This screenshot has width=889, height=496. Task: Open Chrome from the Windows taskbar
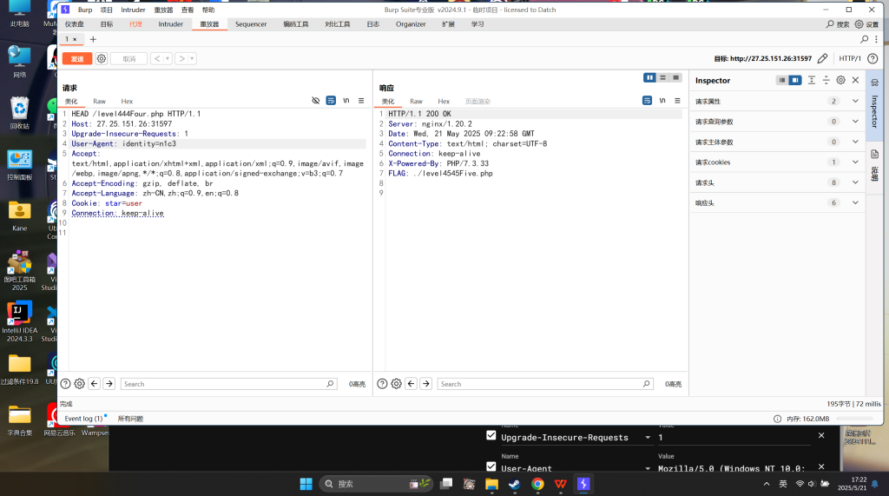point(537,484)
